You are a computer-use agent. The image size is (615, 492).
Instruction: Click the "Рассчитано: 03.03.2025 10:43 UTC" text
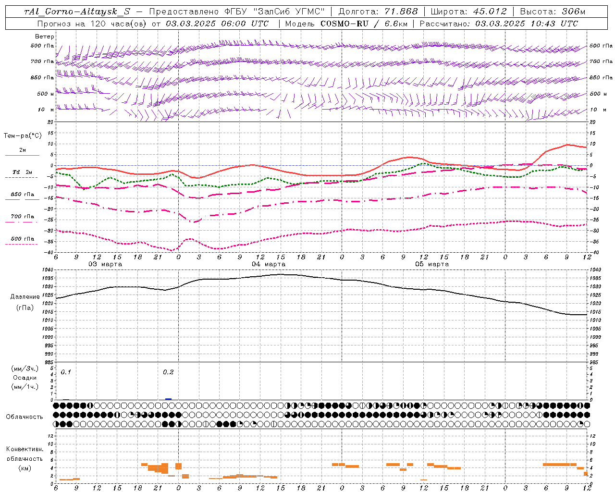[x=499, y=24]
